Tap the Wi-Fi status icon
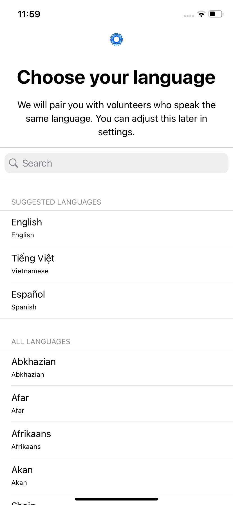 pos(201,14)
